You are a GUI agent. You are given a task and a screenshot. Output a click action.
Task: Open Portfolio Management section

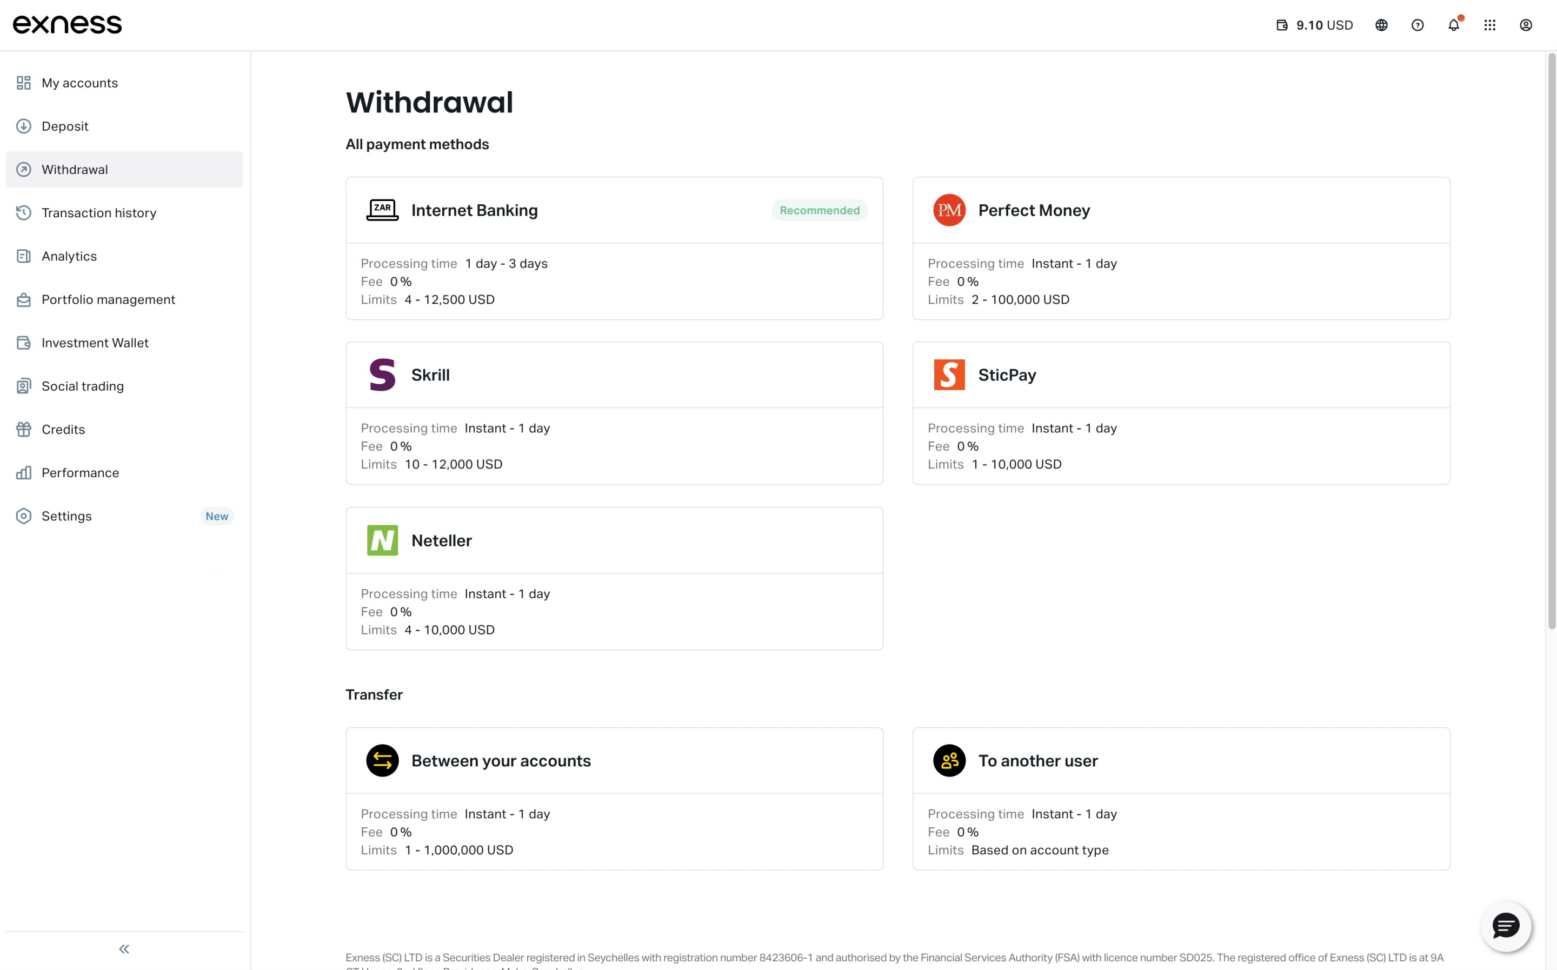pos(109,299)
